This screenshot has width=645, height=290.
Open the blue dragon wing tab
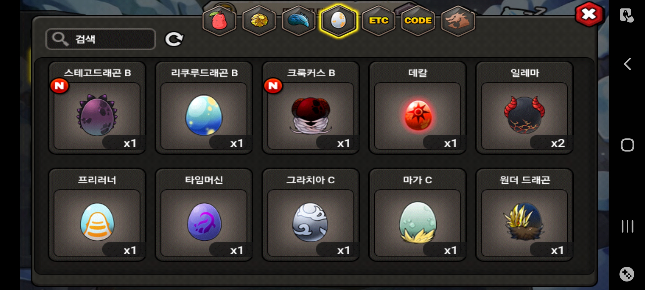pyautogui.click(x=299, y=21)
